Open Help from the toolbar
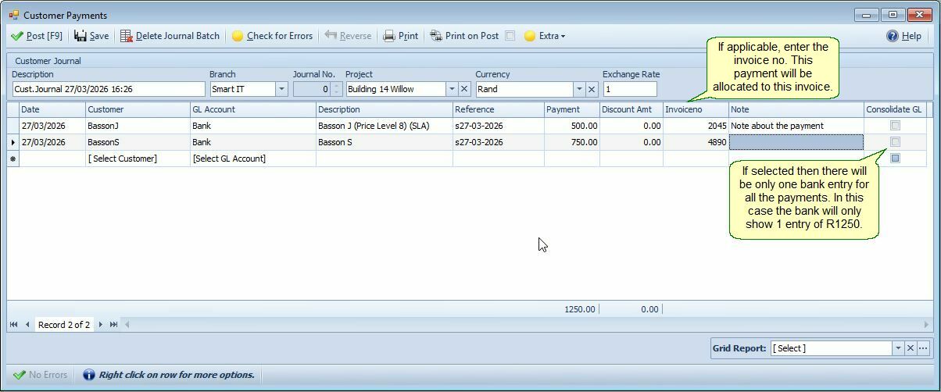 point(903,36)
